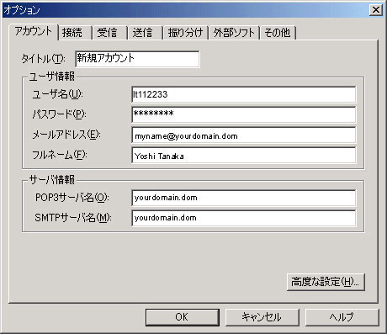Close the オプション dialog with X
The height and width of the screenshot is (334, 387).
tap(375, 10)
